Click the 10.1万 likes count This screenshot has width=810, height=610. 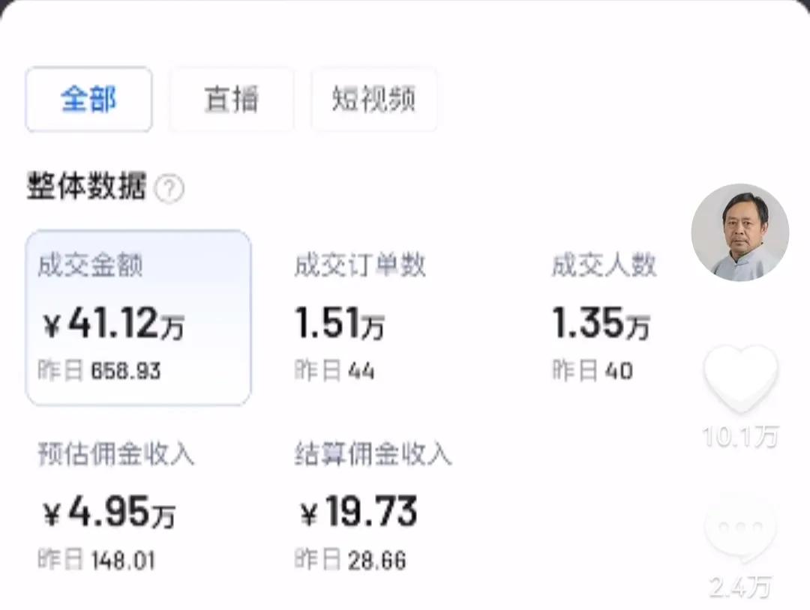[740, 436]
